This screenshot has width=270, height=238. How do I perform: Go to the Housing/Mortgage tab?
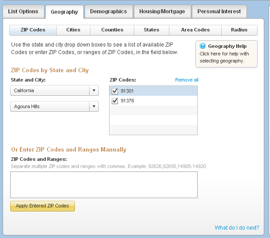click(x=162, y=12)
